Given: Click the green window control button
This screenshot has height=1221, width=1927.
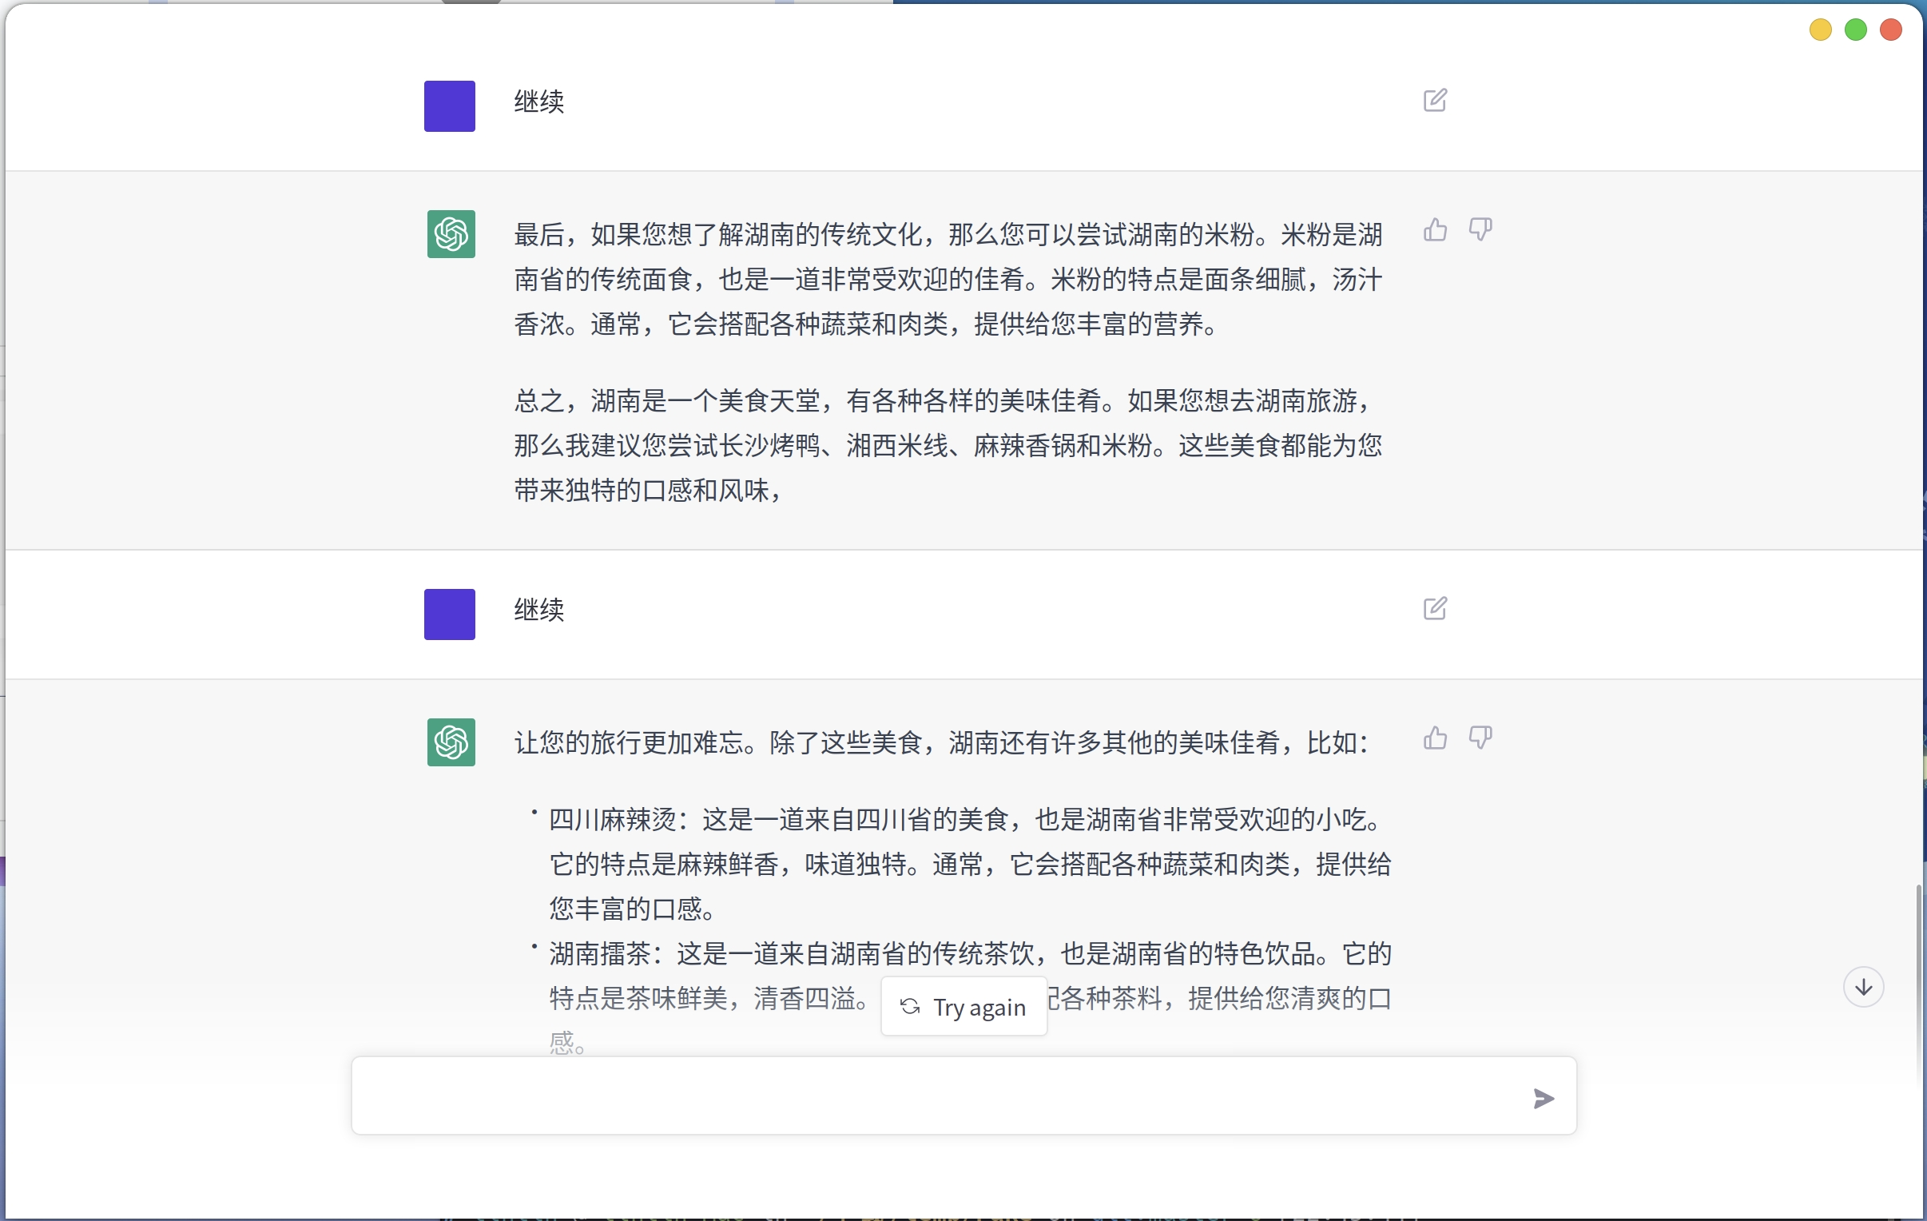Looking at the screenshot, I should 1855,30.
